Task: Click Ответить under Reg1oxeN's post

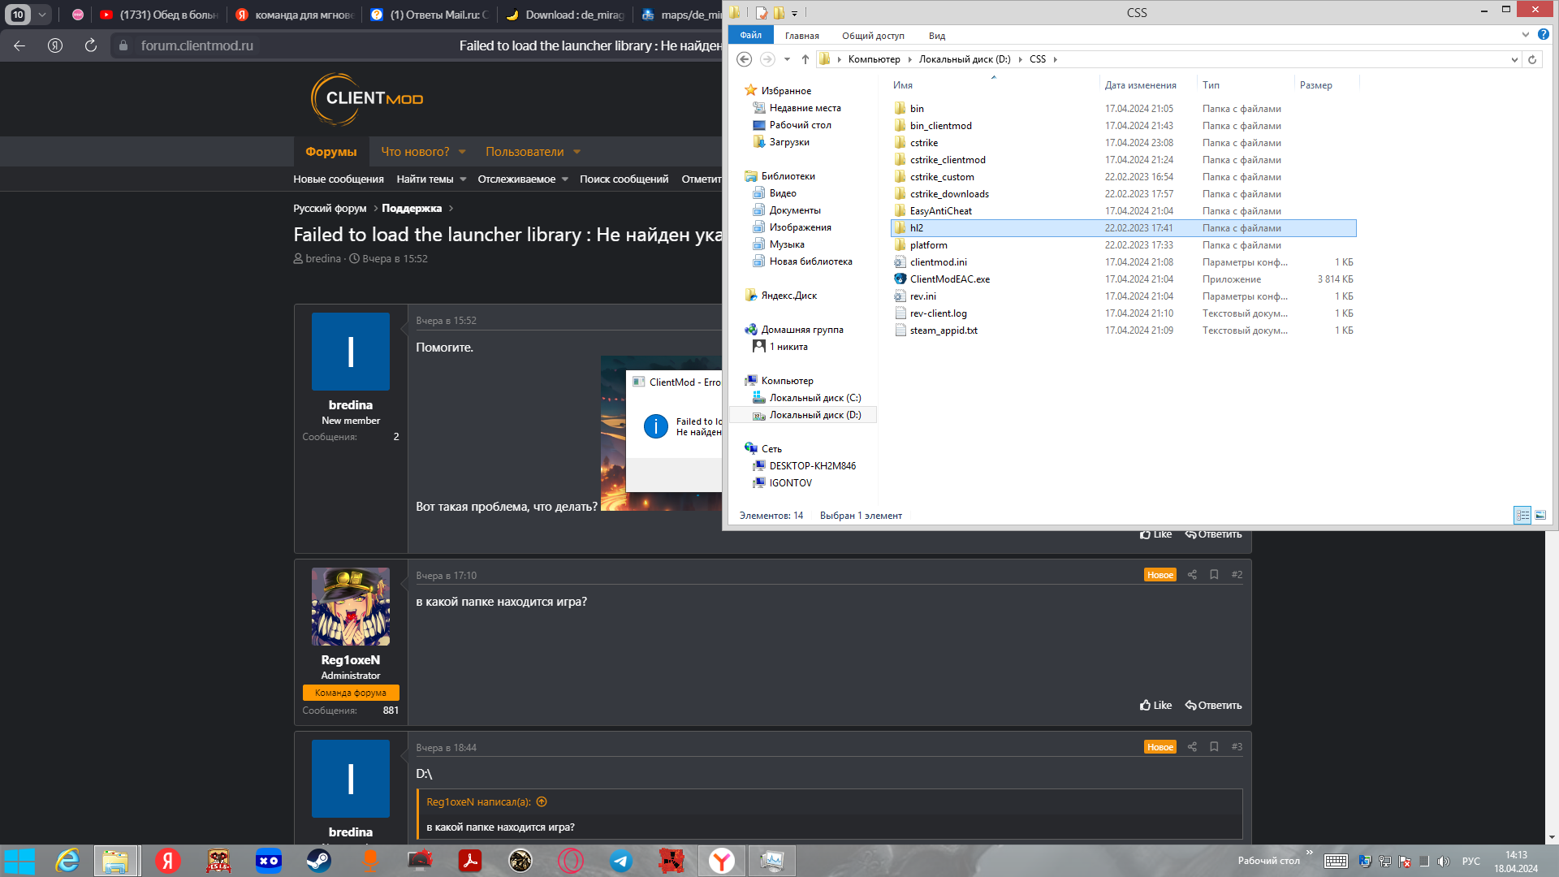Action: [x=1213, y=706]
